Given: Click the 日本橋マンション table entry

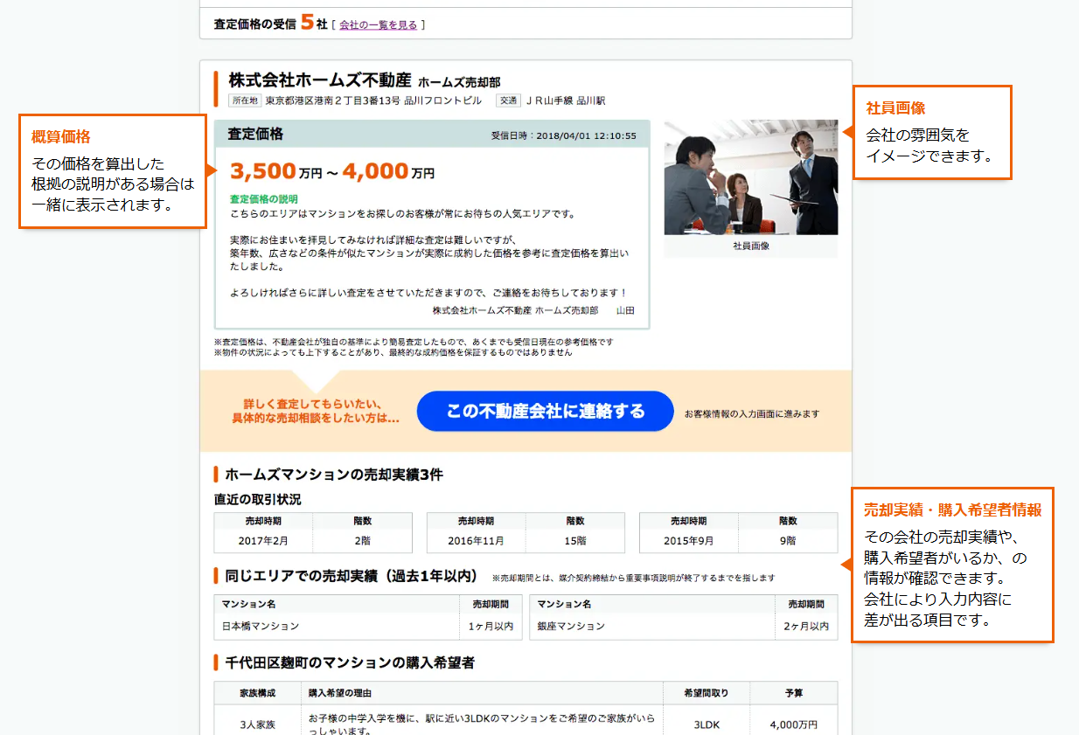Looking at the screenshot, I should pyautogui.click(x=261, y=626).
